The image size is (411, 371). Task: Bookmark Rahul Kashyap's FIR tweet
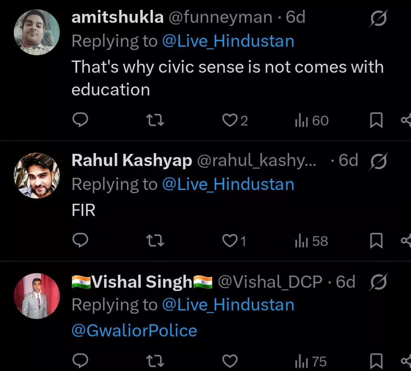pos(376,241)
